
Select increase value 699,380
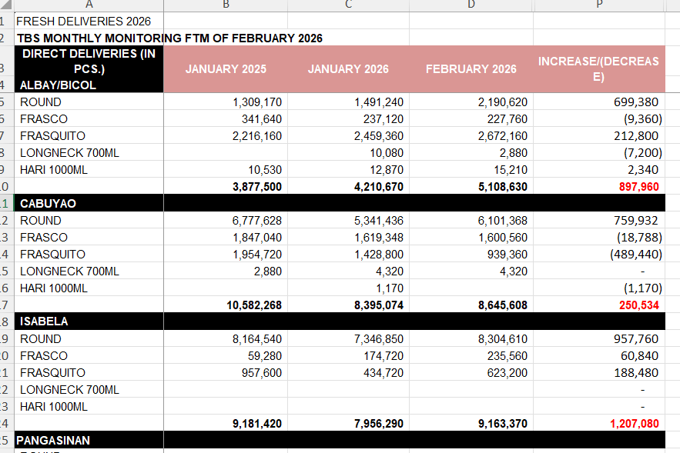click(x=599, y=102)
